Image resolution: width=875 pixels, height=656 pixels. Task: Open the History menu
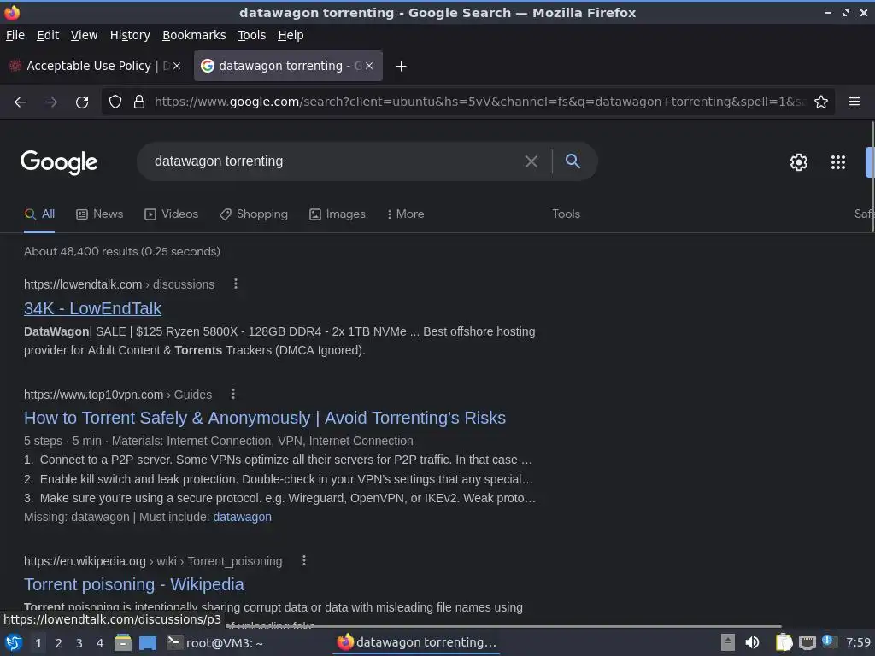pyautogui.click(x=130, y=35)
